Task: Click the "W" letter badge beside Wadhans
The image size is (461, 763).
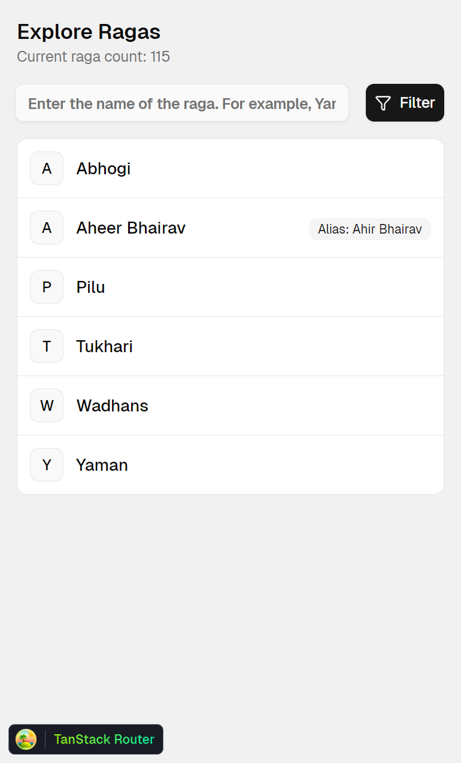Action: pos(47,406)
